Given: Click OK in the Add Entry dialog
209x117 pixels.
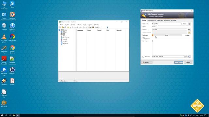Looking at the screenshot, I should 179,62.
